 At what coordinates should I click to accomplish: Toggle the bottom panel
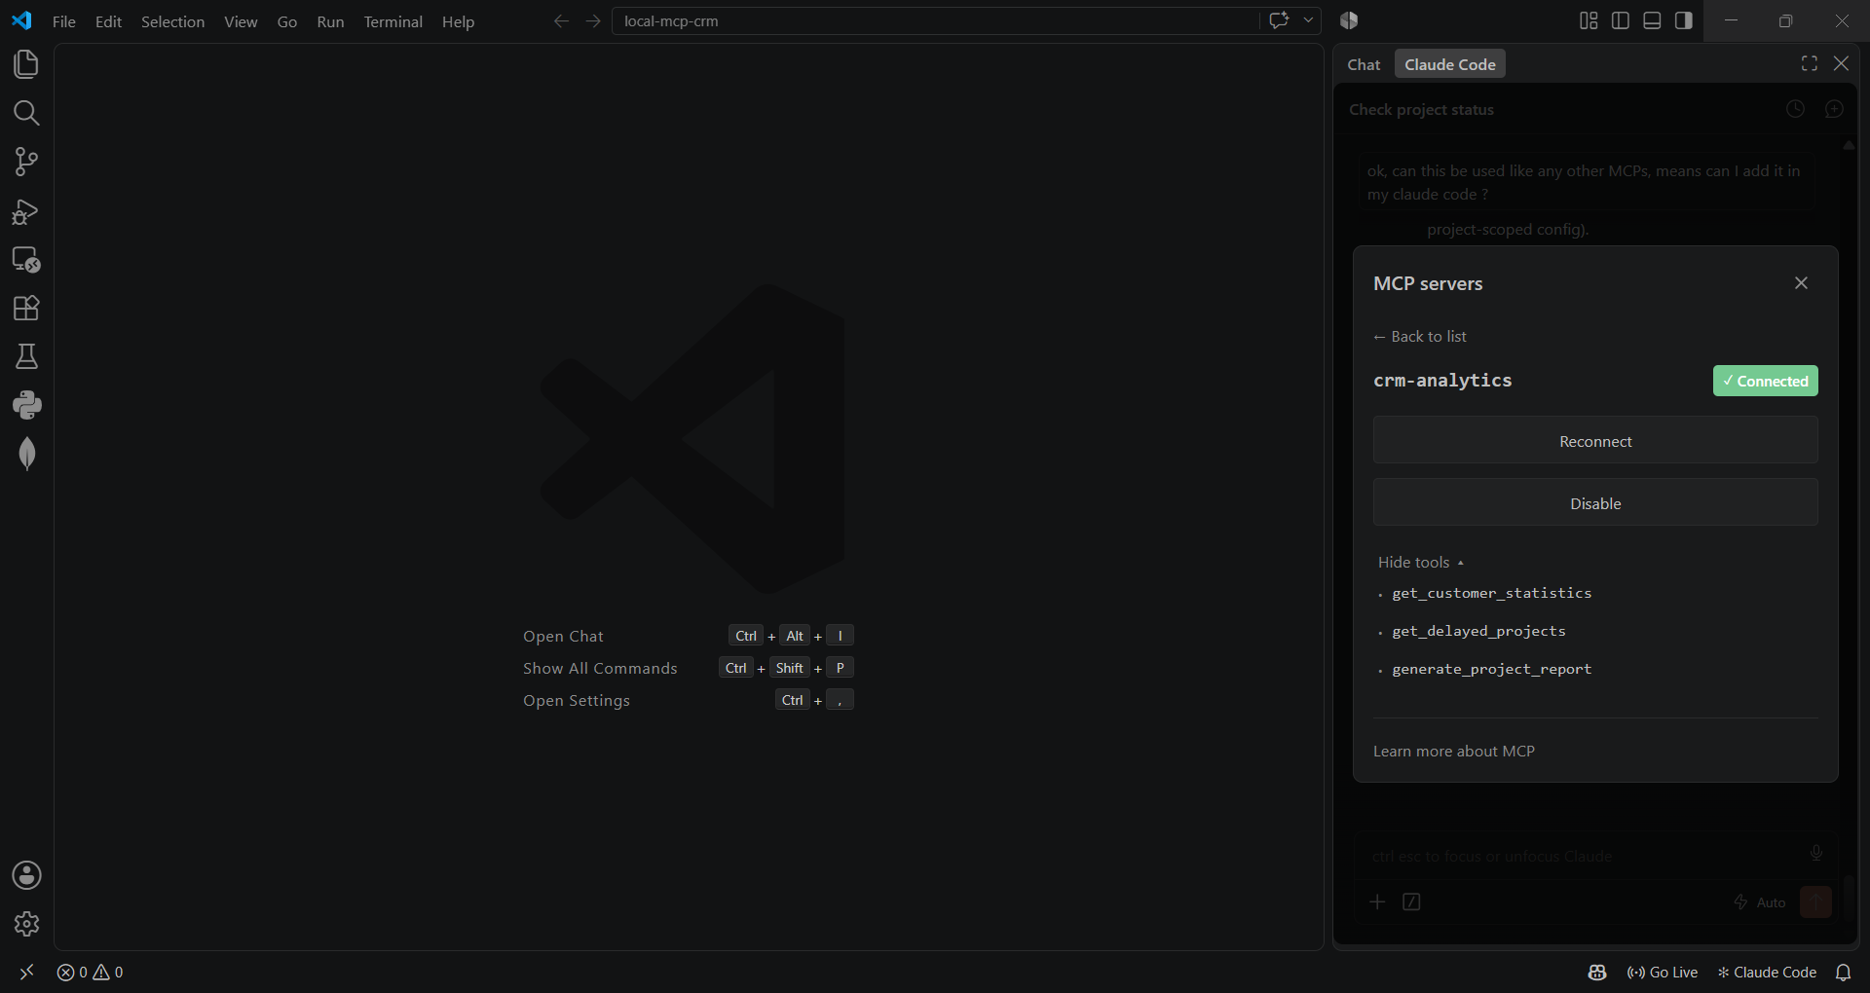1652,20
